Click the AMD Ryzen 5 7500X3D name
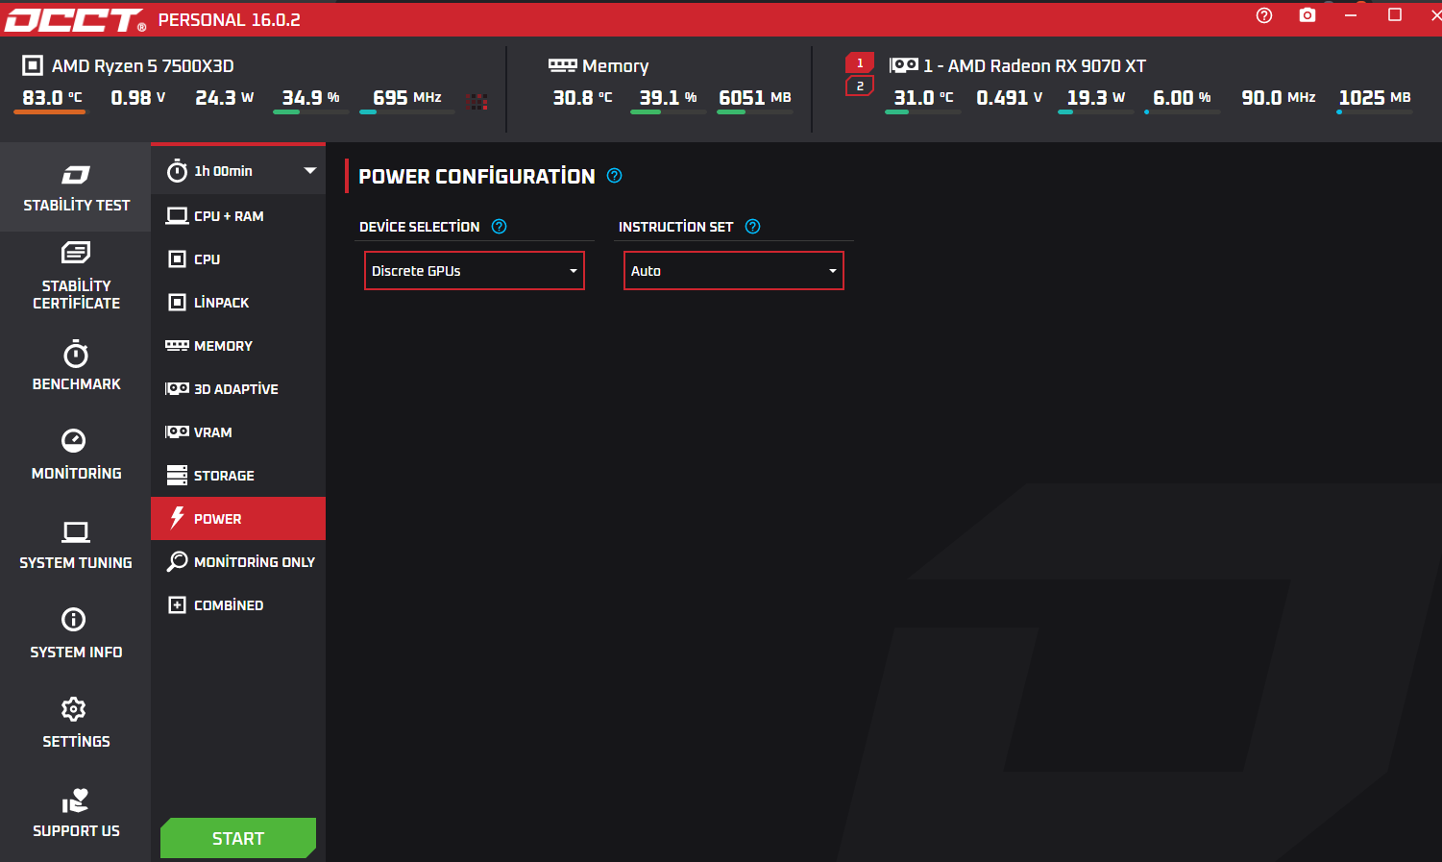This screenshot has height=862, width=1442. click(143, 65)
